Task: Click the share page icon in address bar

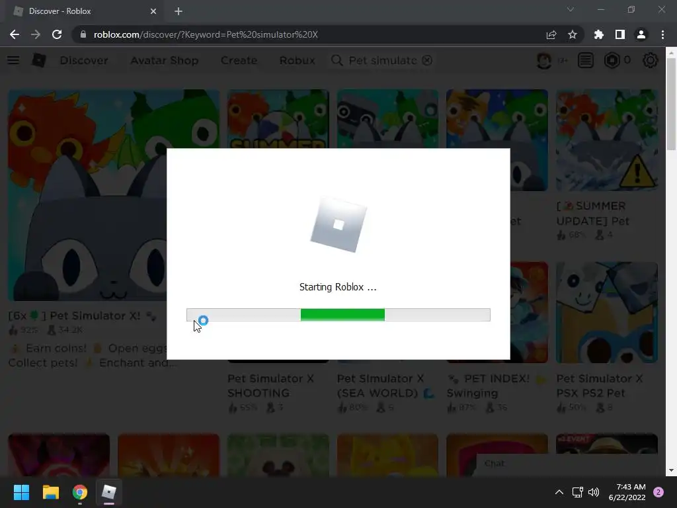Action: [x=551, y=34]
